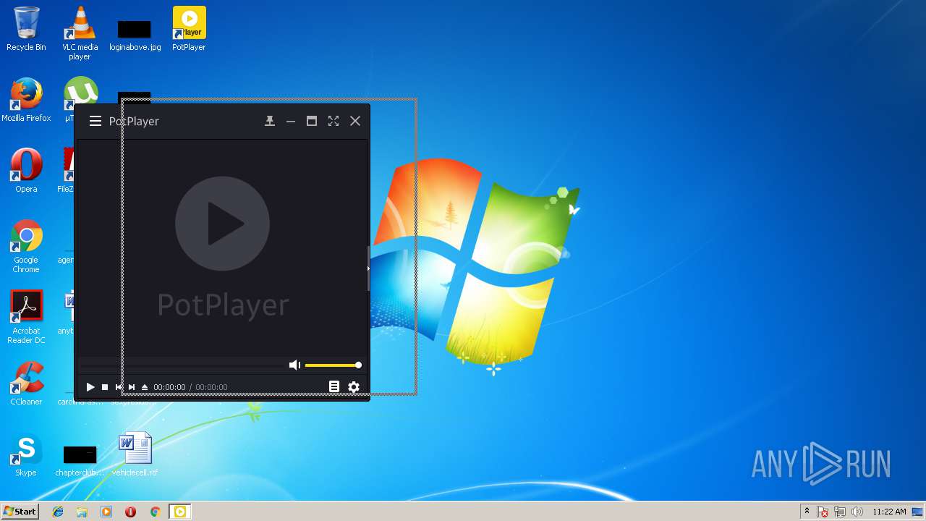Skip to previous track in PotPlayer
Image resolution: width=926 pixels, height=521 pixels.
(119, 387)
